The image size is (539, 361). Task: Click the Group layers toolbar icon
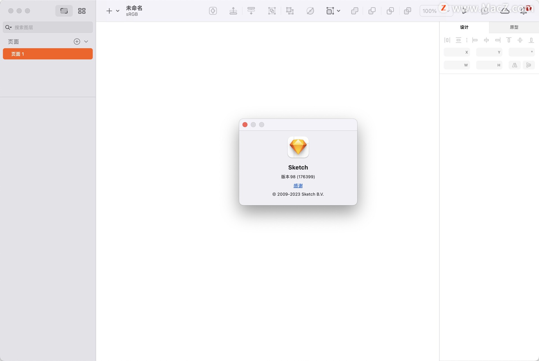coord(272,11)
